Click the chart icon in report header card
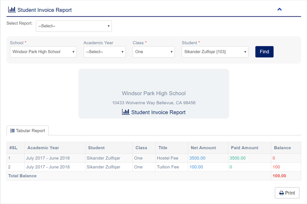307x204 pixels. click(126, 112)
